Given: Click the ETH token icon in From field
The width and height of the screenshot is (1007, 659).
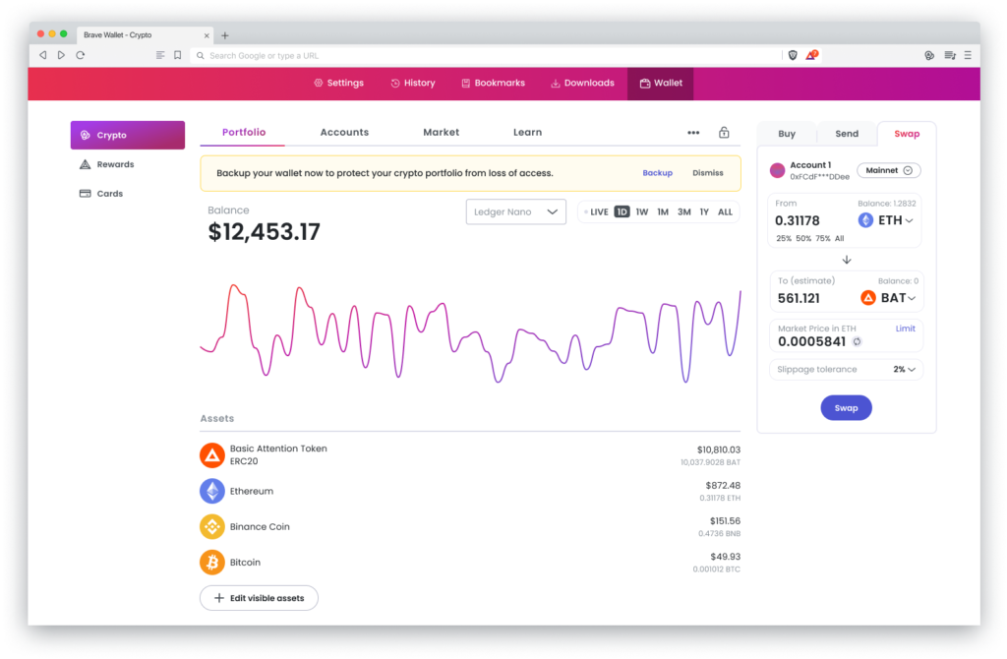Looking at the screenshot, I should 865,220.
